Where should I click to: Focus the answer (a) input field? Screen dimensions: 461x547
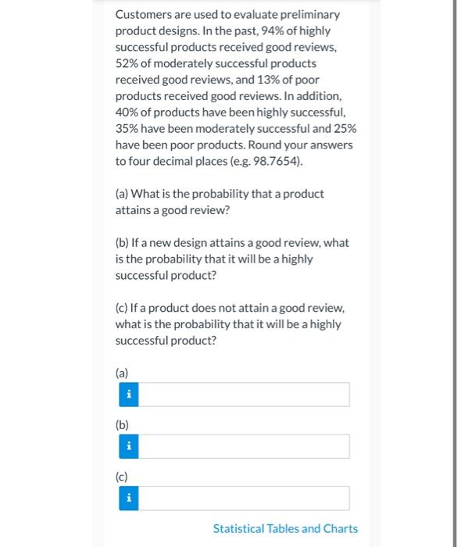click(x=244, y=395)
